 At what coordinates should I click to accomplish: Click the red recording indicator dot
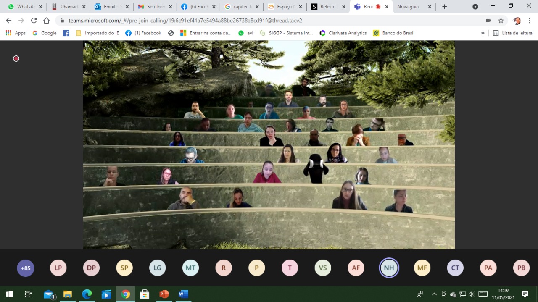pyautogui.click(x=16, y=59)
